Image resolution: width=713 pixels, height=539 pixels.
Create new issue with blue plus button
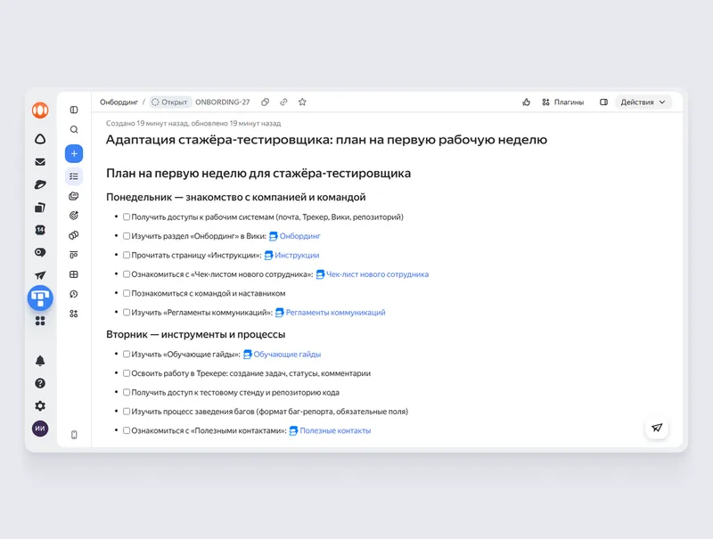(x=74, y=153)
